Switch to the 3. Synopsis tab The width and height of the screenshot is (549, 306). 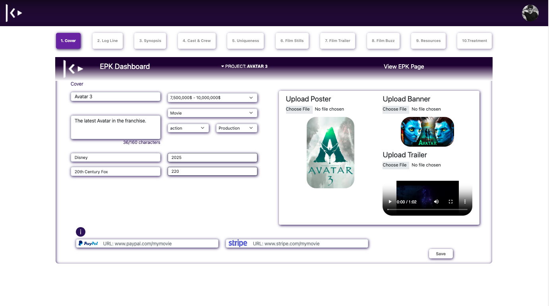pyautogui.click(x=150, y=41)
